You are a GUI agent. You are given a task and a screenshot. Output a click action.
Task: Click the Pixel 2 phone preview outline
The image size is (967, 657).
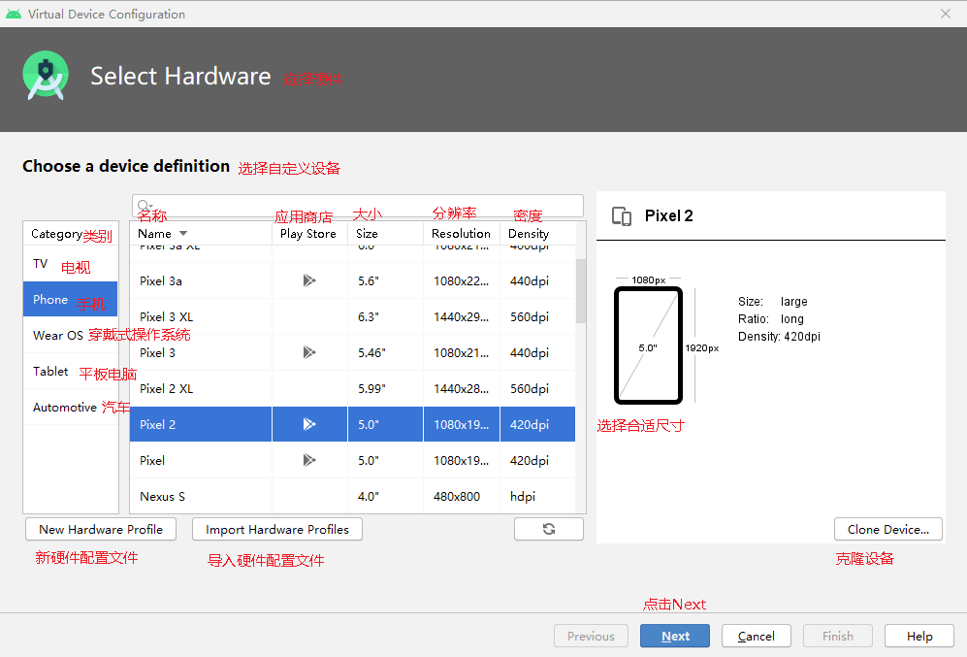[x=648, y=345]
